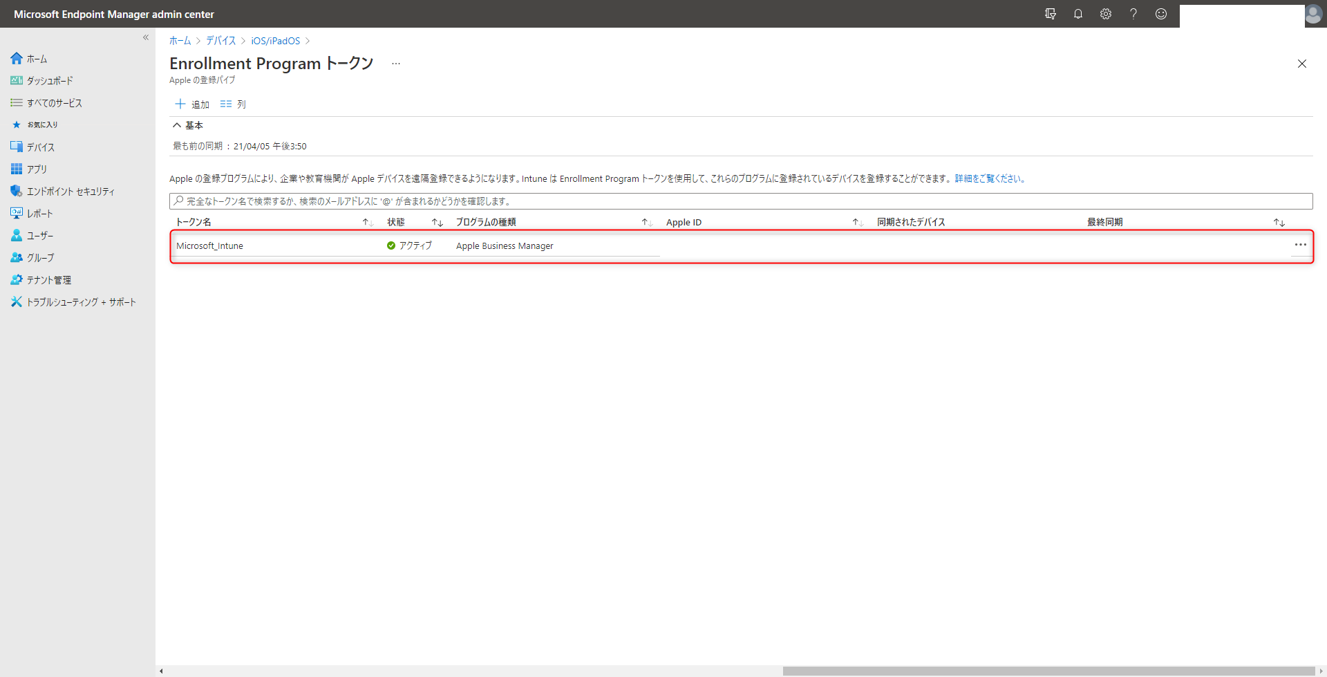Open エンドポイント セキュリティ from sidebar icon
Viewport: 1327px width, 677px height.
16,191
